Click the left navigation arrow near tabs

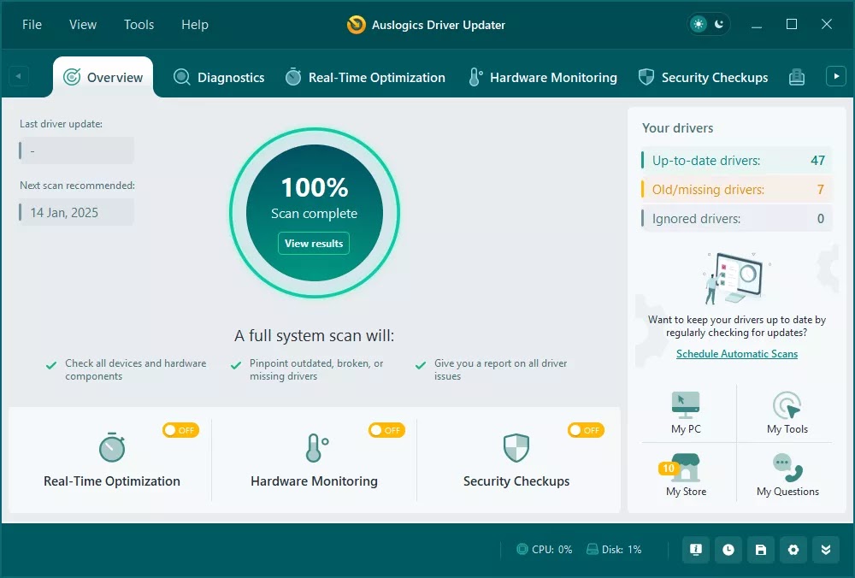point(17,75)
